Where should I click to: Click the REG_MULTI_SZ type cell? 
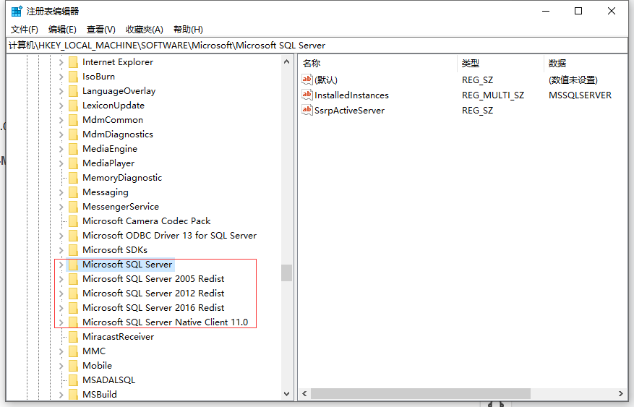pos(493,95)
